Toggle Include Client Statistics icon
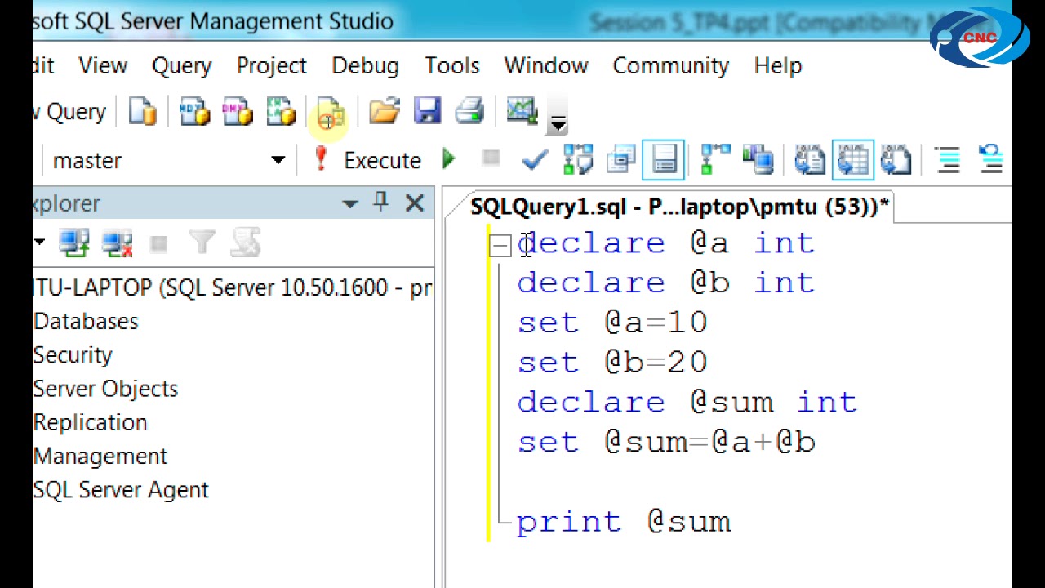 [758, 160]
